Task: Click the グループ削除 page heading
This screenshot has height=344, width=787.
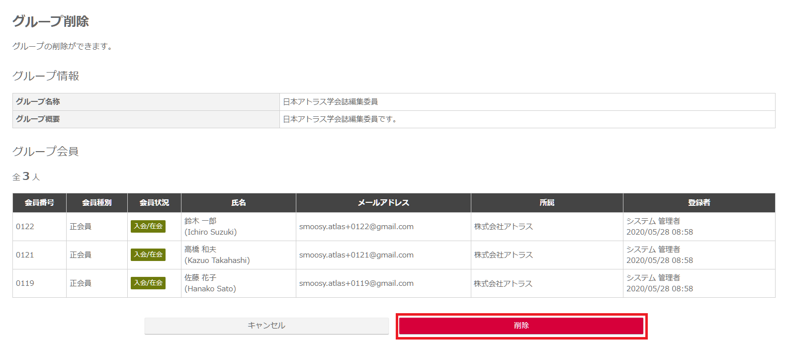Action: 51,21
